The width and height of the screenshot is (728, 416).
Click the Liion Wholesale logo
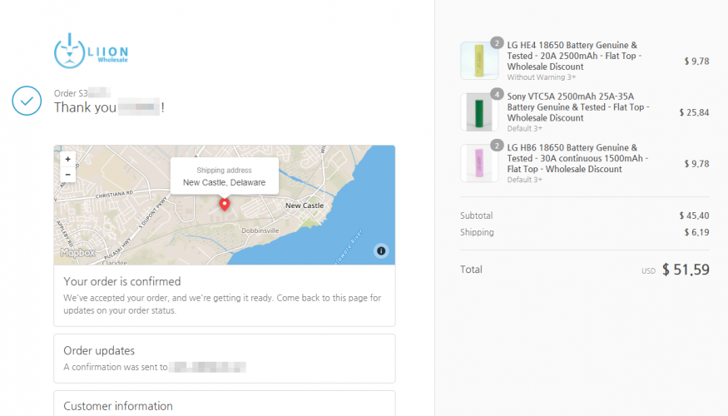pos(92,51)
